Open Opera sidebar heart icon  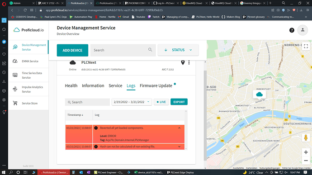4,54
